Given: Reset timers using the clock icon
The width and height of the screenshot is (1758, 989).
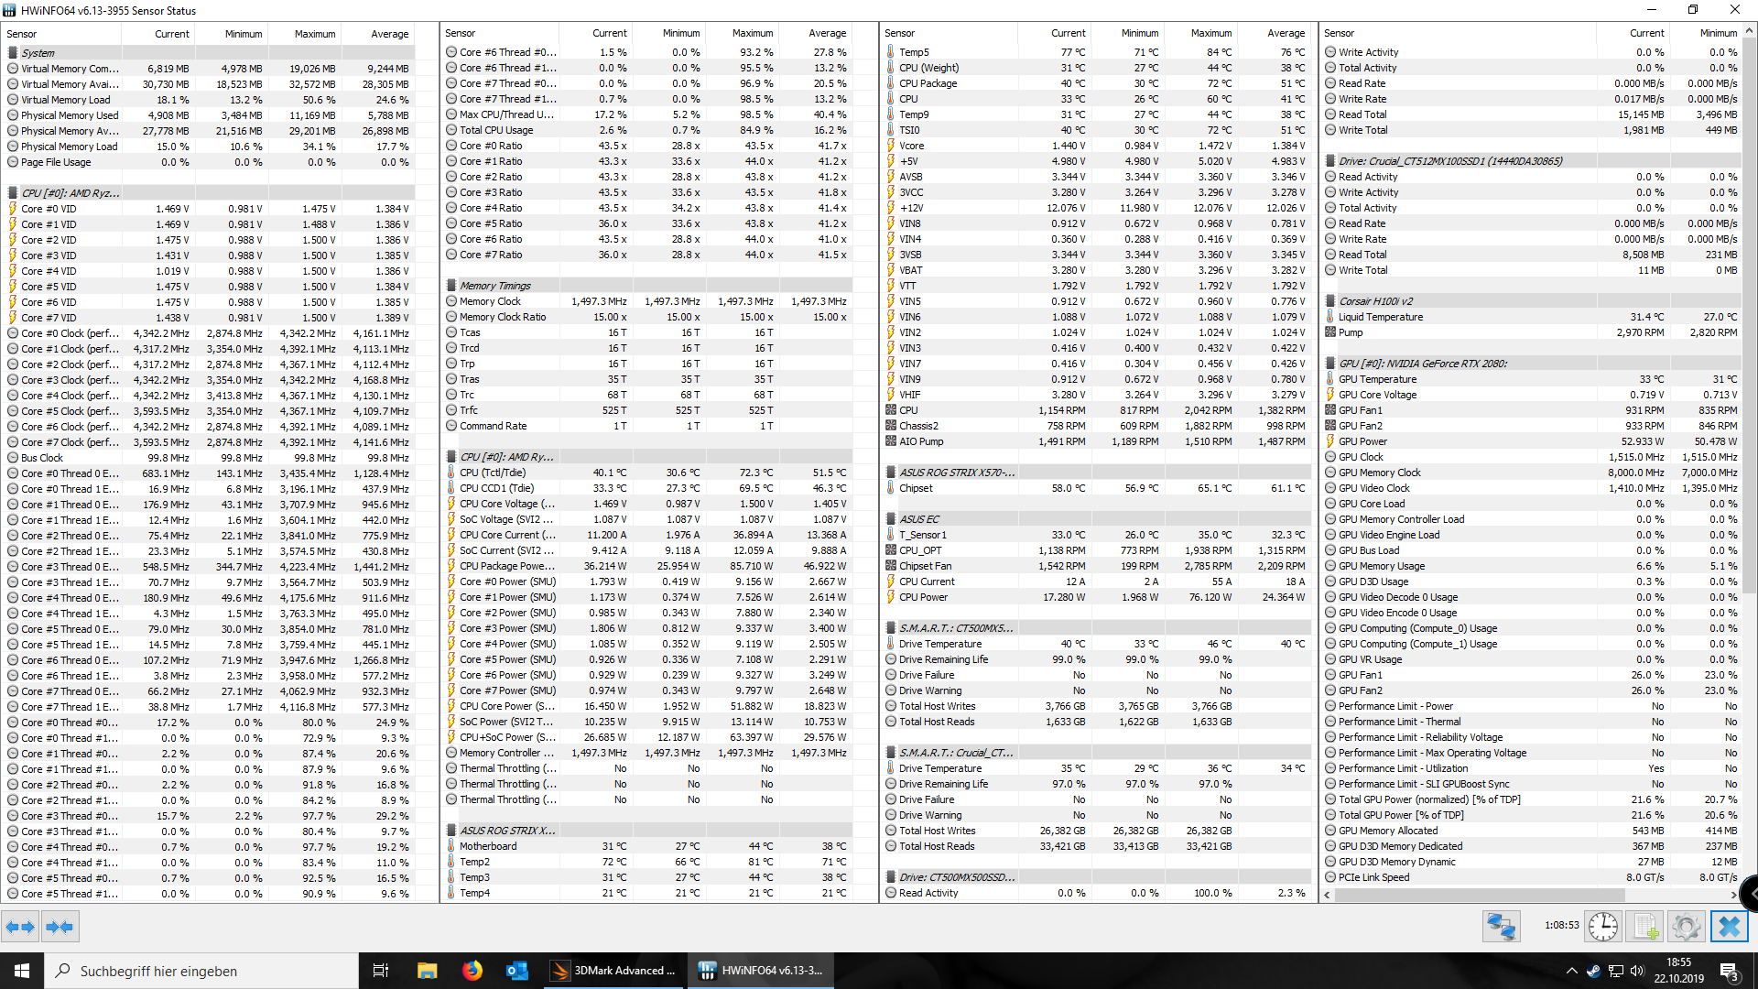Looking at the screenshot, I should click(1603, 926).
